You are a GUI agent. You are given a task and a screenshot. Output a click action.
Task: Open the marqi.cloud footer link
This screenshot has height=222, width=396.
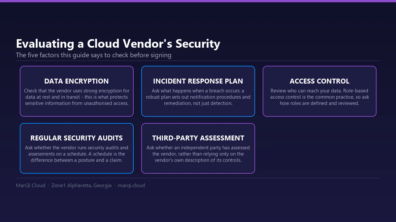pos(131,185)
